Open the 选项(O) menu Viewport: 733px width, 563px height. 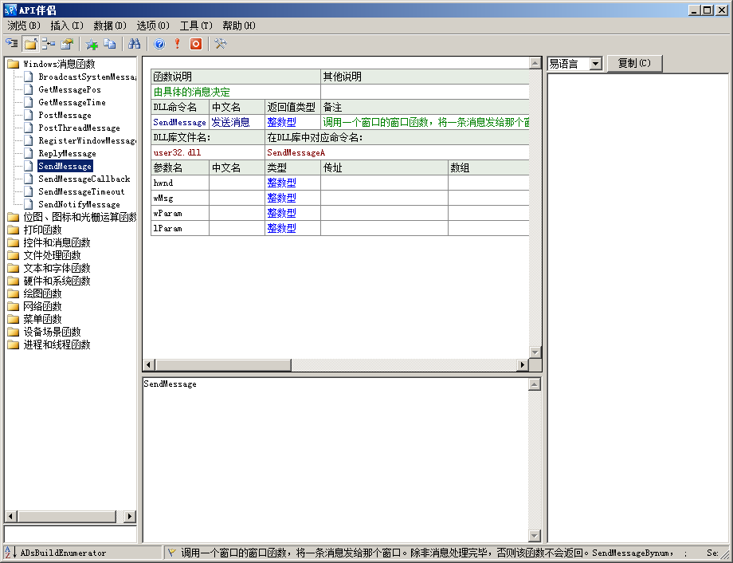coord(153,26)
